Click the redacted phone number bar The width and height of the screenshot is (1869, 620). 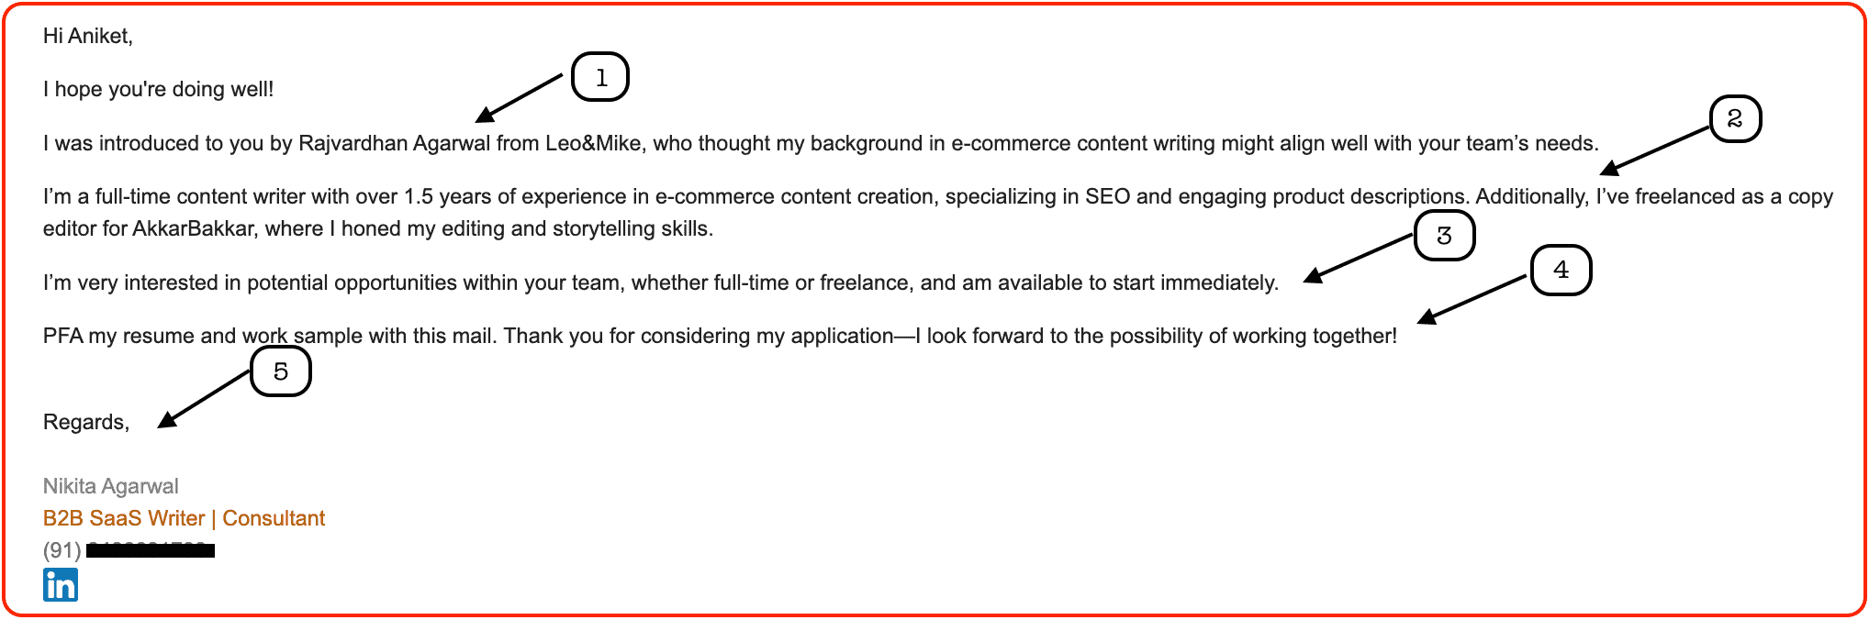click(x=151, y=550)
